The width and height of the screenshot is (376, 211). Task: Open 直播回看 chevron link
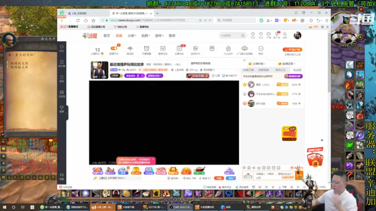[x=287, y=64]
